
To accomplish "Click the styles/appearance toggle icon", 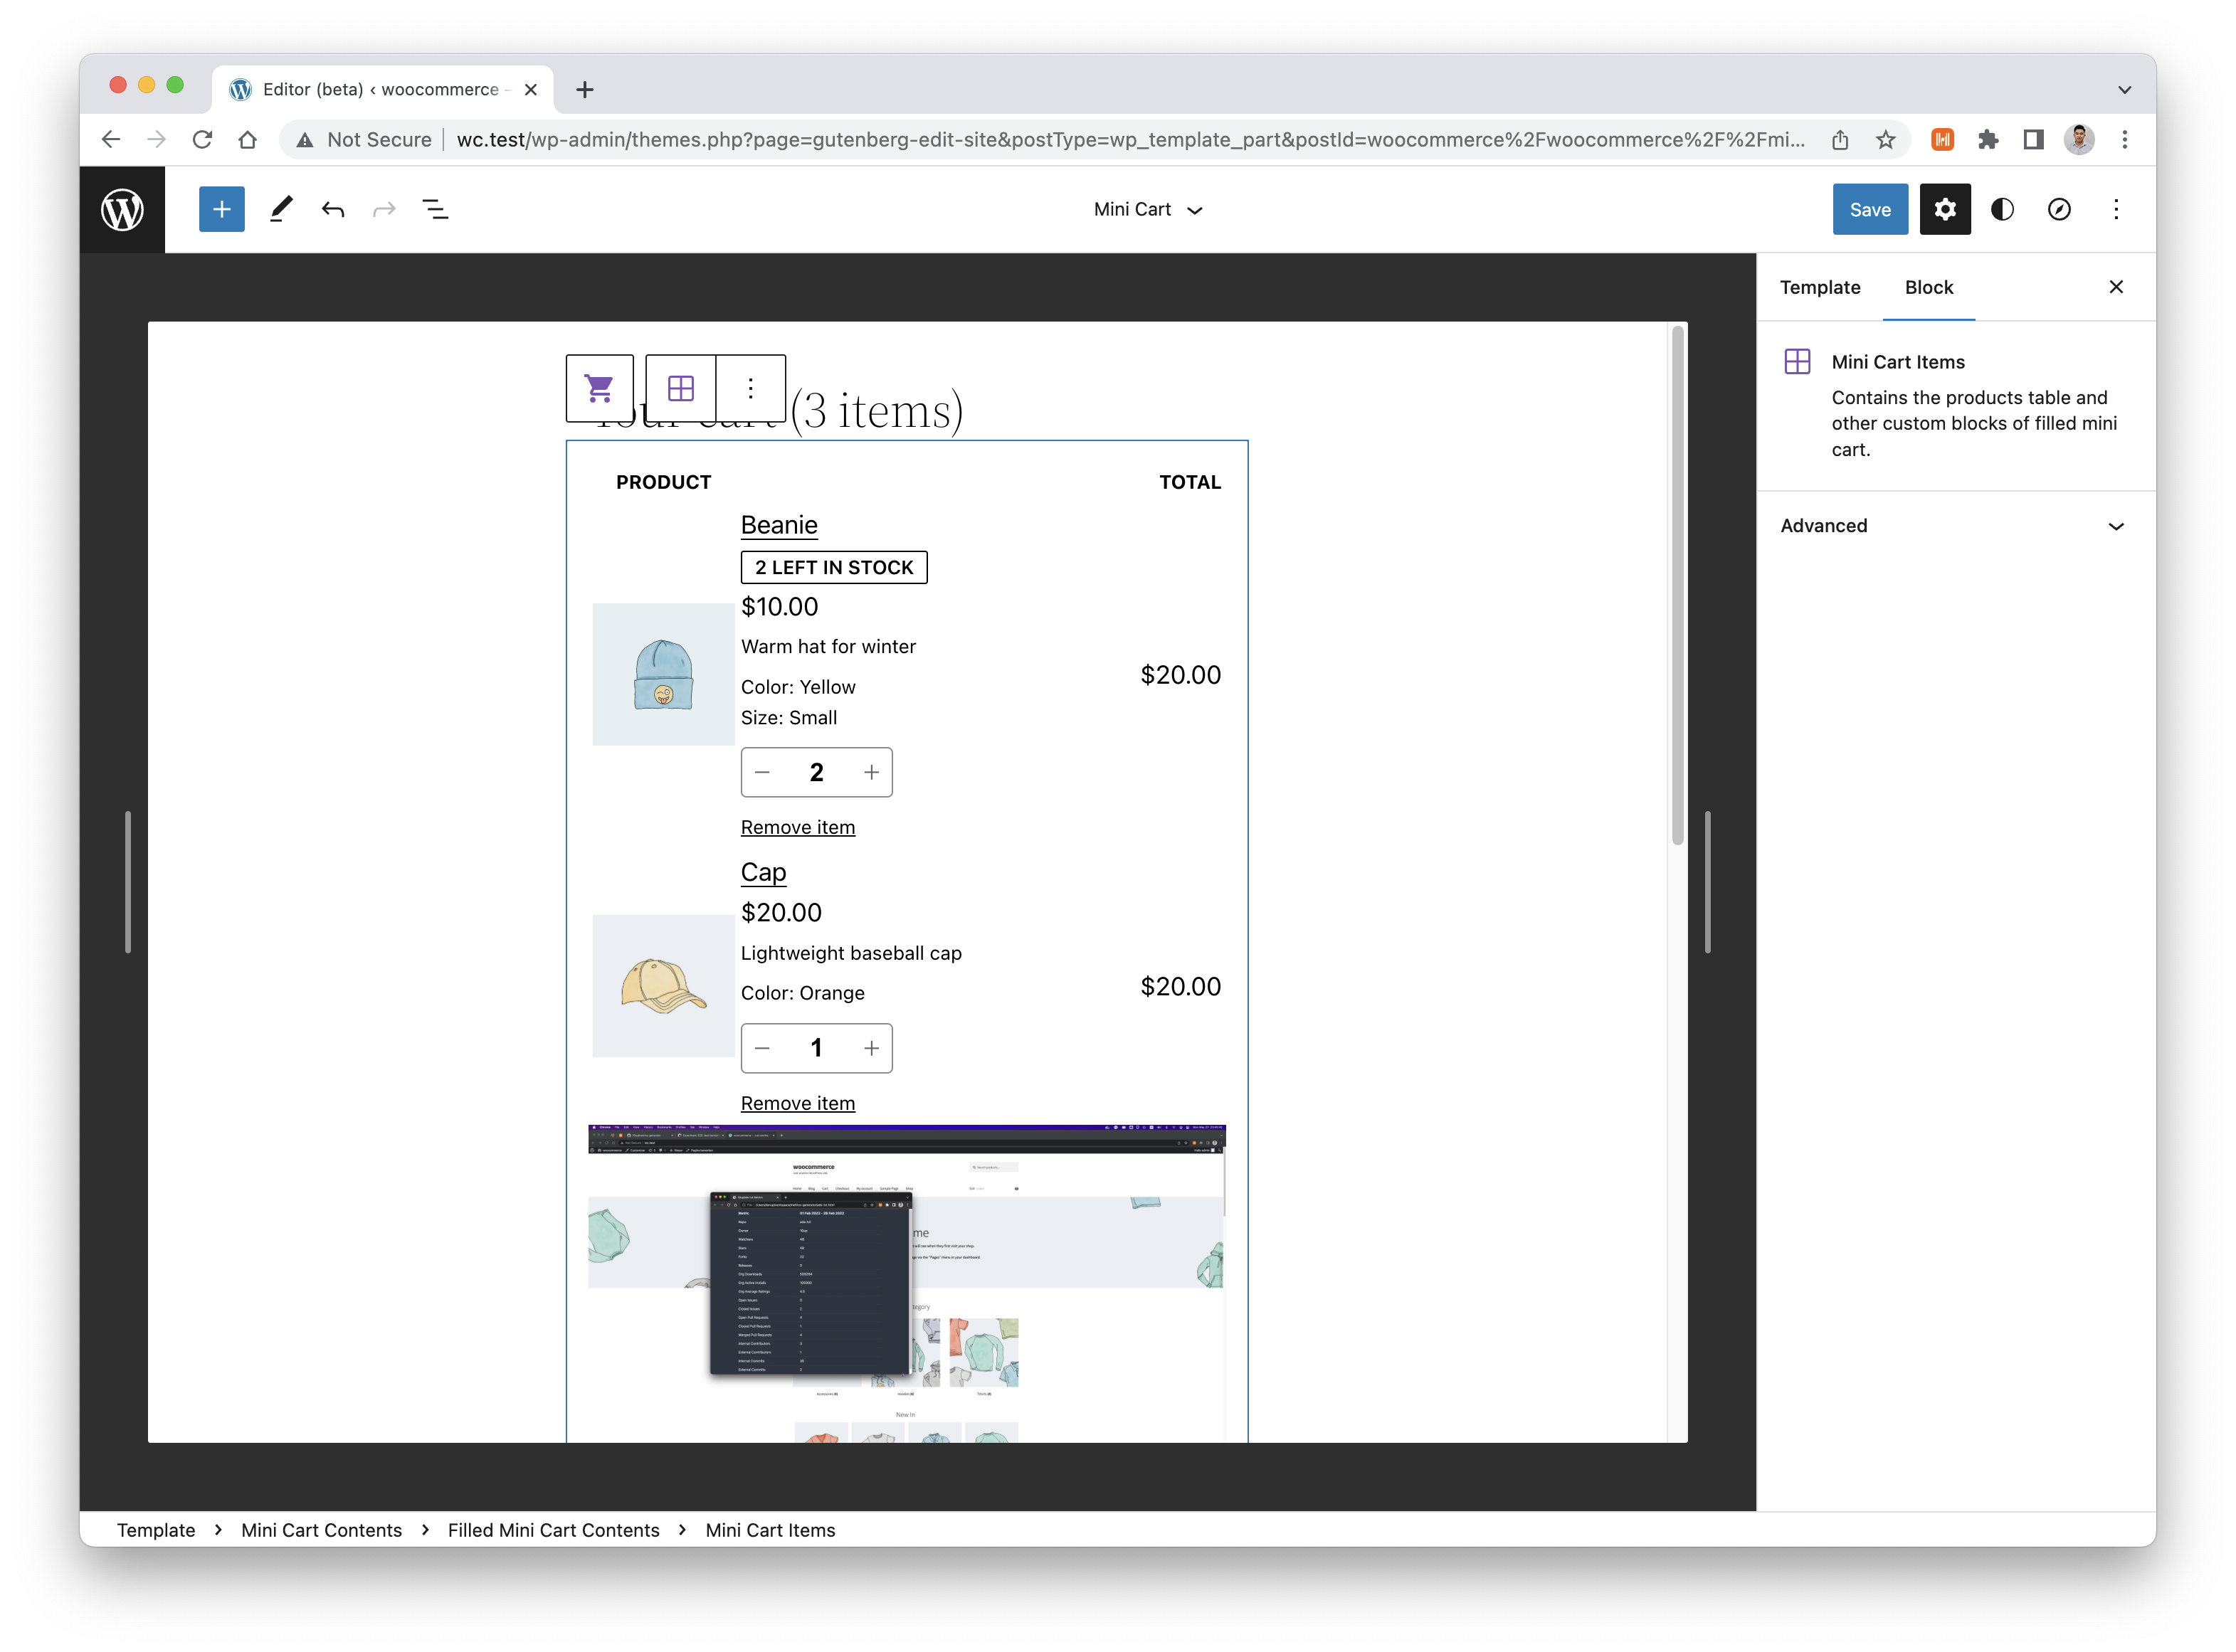I will point(2002,208).
